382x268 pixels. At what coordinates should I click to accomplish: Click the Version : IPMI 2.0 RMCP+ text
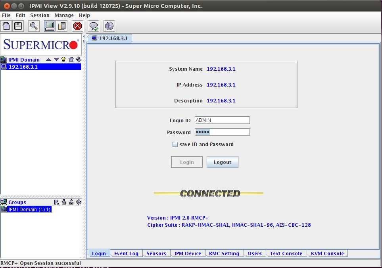pyautogui.click(x=178, y=218)
